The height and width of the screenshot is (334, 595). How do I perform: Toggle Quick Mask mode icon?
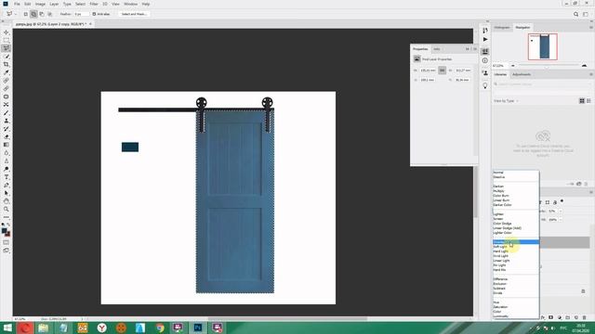[x=7, y=242]
